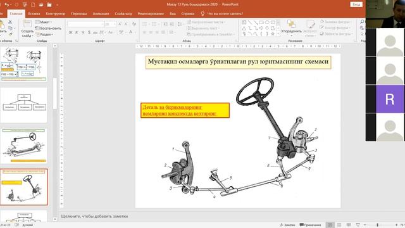Click the zoom in plus button
Viewport: 405px width, 228px height.
click(396, 225)
